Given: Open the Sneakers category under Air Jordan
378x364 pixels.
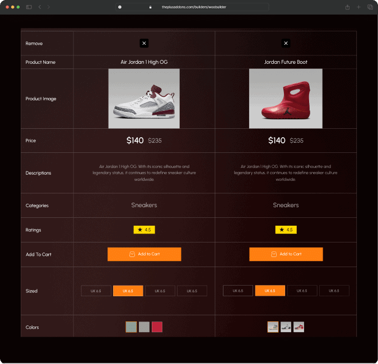Looking at the screenshot, I should click(144, 205).
